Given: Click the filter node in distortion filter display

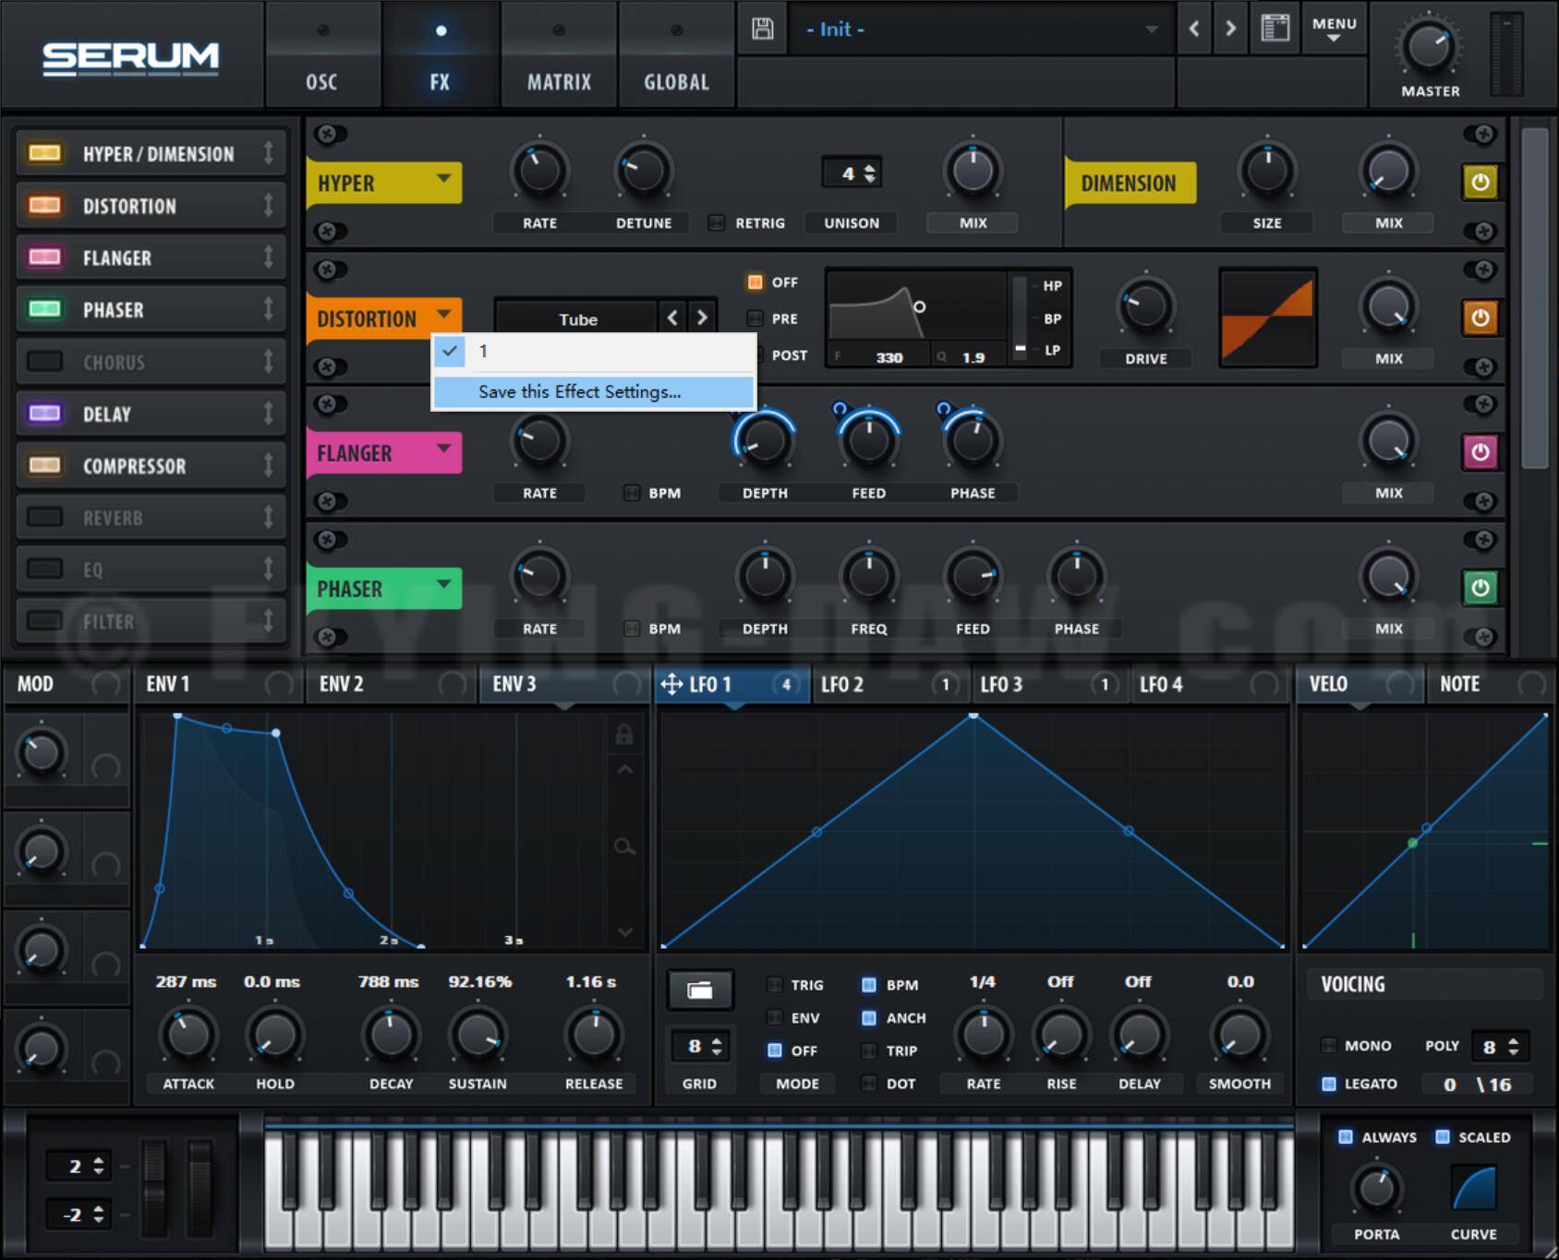Looking at the screenshot, I should click(x=919, y=306).
